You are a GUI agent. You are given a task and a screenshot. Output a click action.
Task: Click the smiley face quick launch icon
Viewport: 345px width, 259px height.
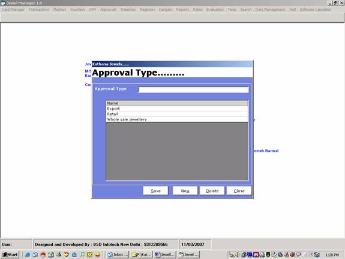pyautogui.click(x=98, y=255)
